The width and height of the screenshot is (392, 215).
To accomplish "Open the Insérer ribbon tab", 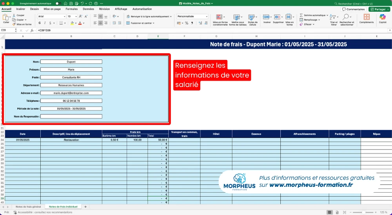I will point(21,9).
